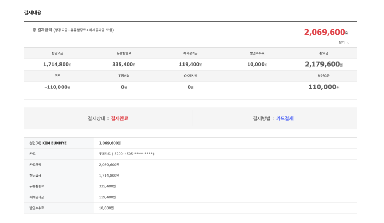The height and width of the screenshot is (223, 384).
Task: Click the blue 카드결제 payment method
Action: pos(285,118)
